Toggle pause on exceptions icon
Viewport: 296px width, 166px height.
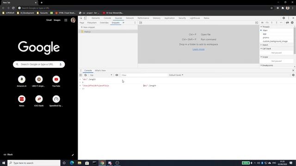pyautogui.click(x=292, y=23)
